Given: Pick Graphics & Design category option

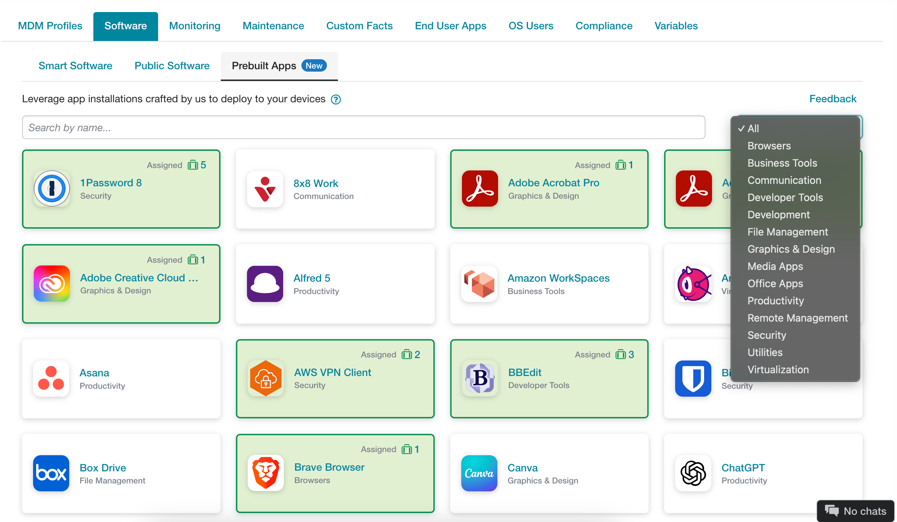Looking at the screenshot, I should (795, 249).
